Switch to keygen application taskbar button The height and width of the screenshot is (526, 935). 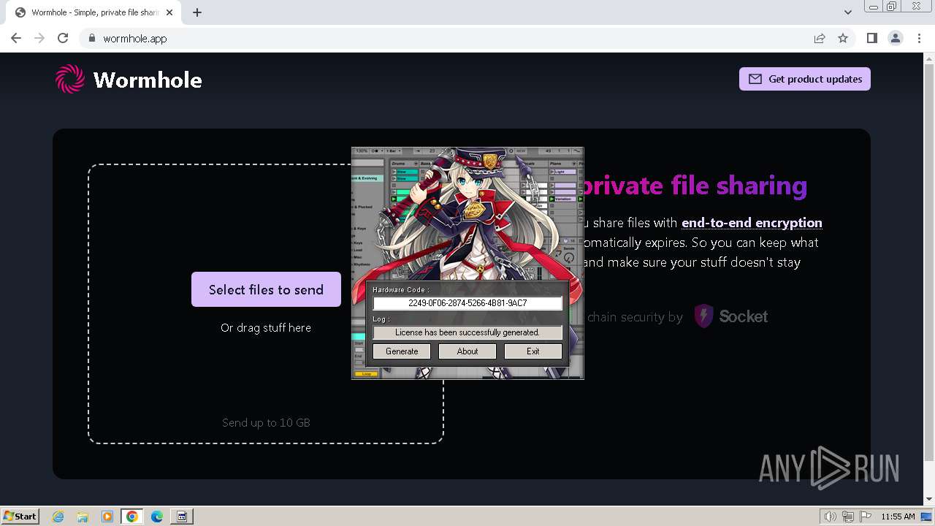tap(182, 517)
